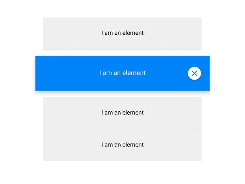Click the right side of the last gray element
245x184 pixels.
(x=181, y=145)
